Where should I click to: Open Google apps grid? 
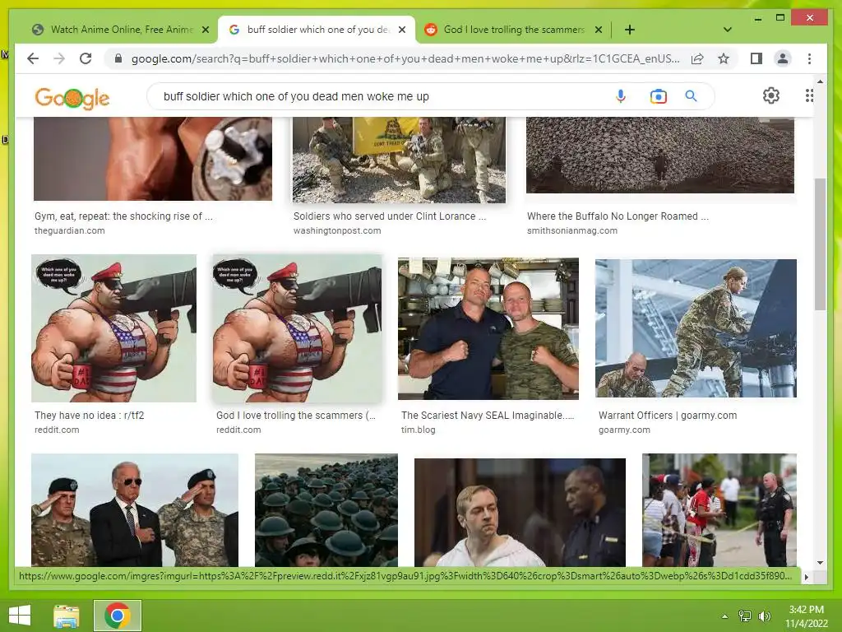pyautogui.click(x=809, y=95)
